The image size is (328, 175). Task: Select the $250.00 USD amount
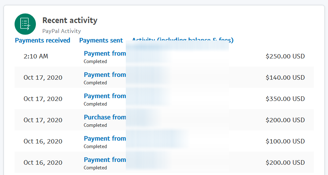click(285, 56)
